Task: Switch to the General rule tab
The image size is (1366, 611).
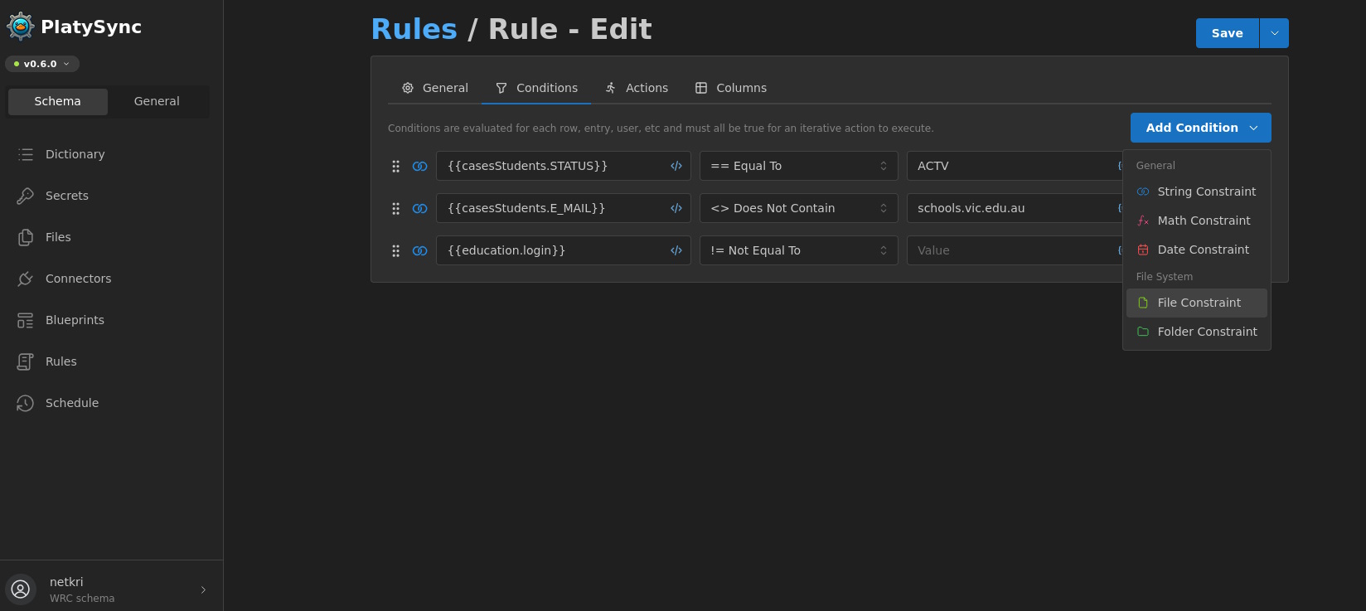Action: (435, 88)
